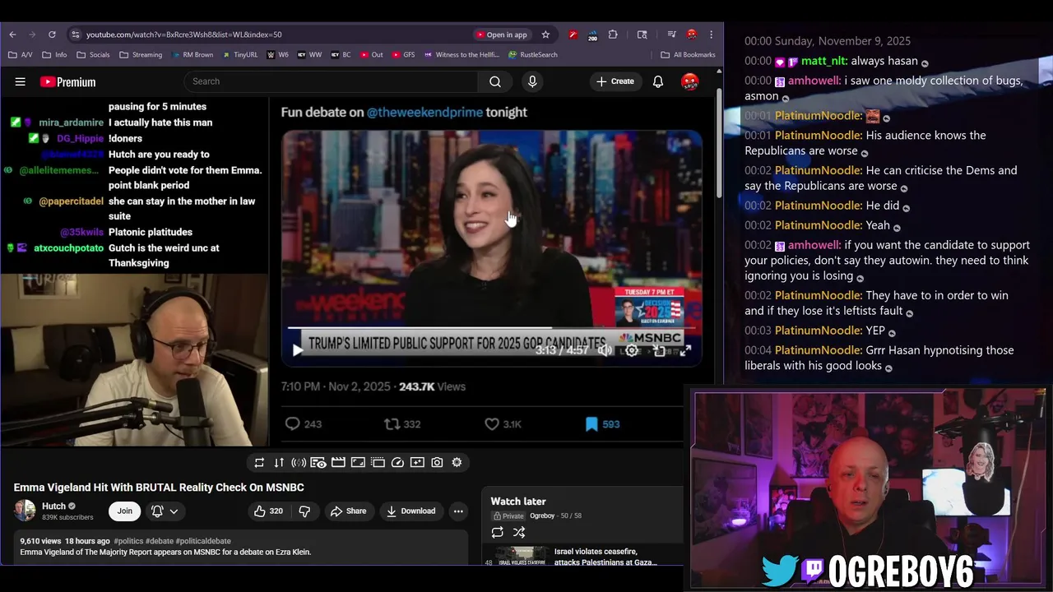
Task: Bookmark this page with the star icon
Action: pos(545,35)
